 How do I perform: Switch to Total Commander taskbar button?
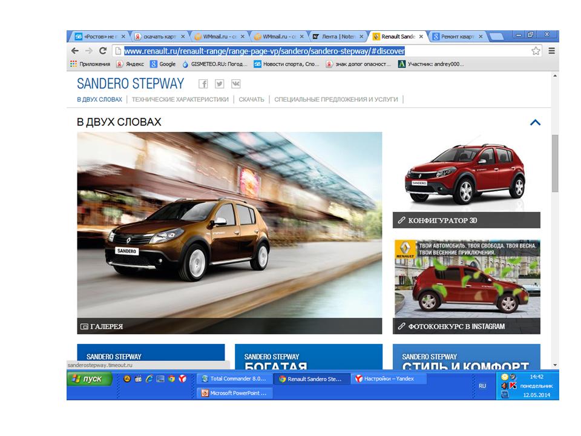pos(235,378)
